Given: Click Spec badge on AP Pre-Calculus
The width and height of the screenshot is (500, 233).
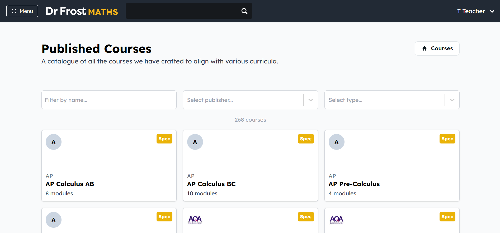Looking at the screenshot, I should tap(447, 139).
